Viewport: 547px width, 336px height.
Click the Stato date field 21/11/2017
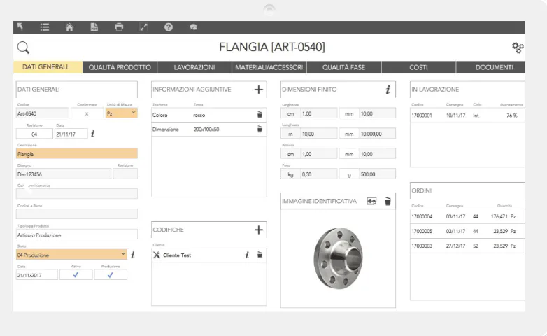[x=37, y=275]
